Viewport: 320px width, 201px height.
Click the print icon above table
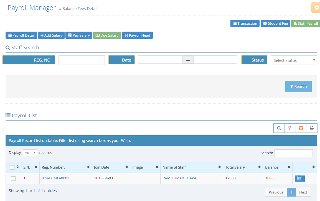tap(312, 128)
